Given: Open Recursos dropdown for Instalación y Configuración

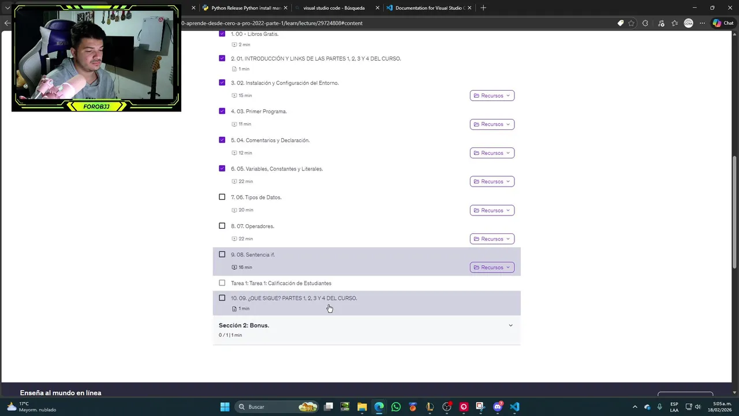Looking at the screenshot, I should [x=492, y=95].
